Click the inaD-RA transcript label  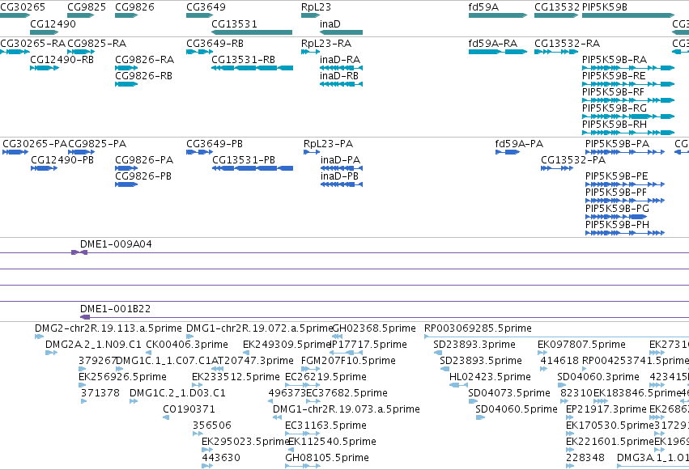[340, 59]
